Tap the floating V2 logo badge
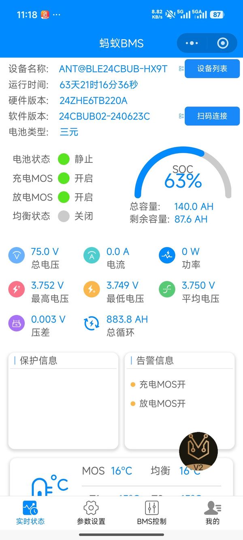Viewport: 243px width, 540px height. 198,452
